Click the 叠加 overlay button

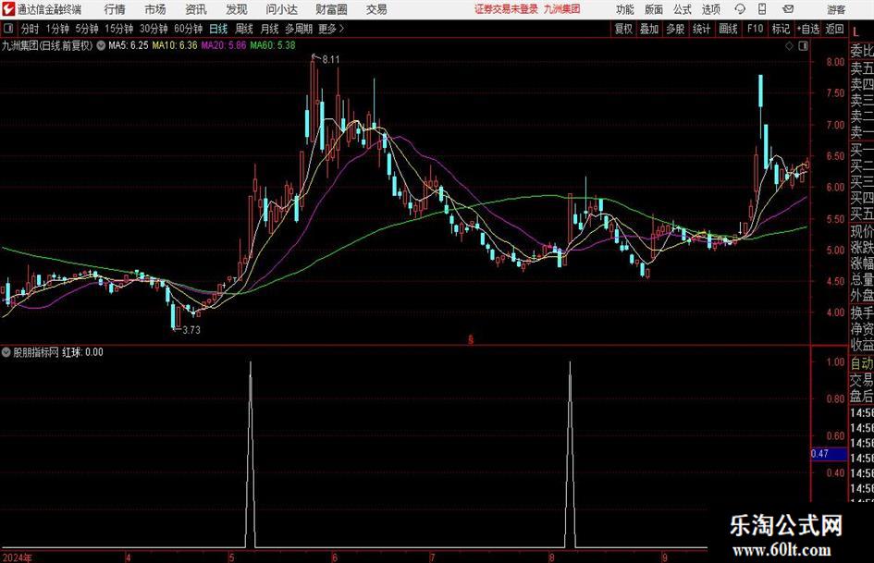pyautogui.click(x=649, y=29)
